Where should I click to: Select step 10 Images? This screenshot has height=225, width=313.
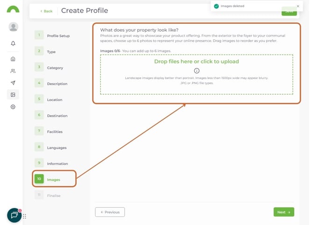coord(53,179)
